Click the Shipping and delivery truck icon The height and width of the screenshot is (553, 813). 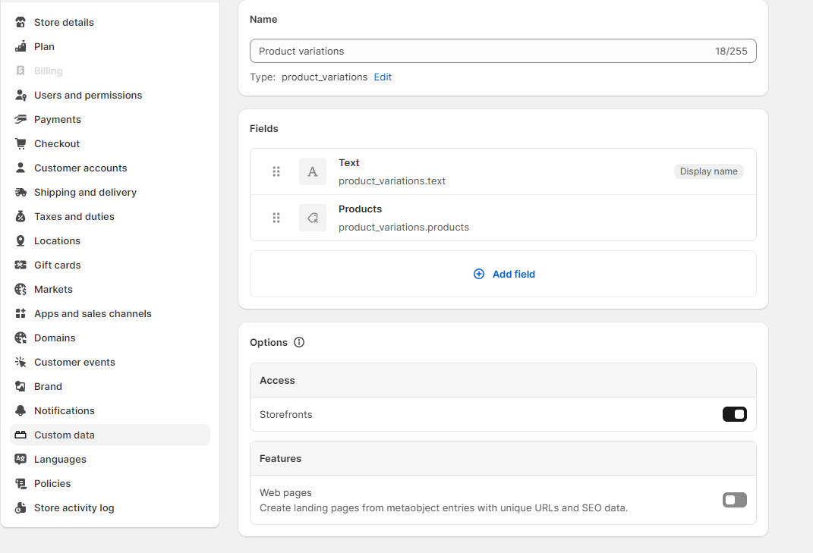[20, 192]
